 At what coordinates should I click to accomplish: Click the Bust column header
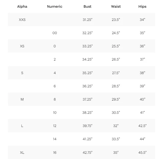87,6
